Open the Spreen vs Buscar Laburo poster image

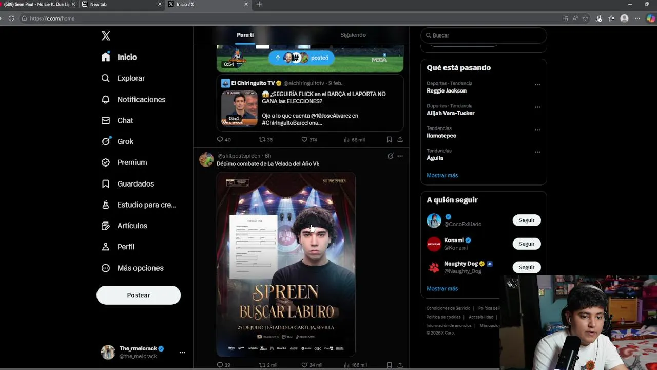coord(286,264)
